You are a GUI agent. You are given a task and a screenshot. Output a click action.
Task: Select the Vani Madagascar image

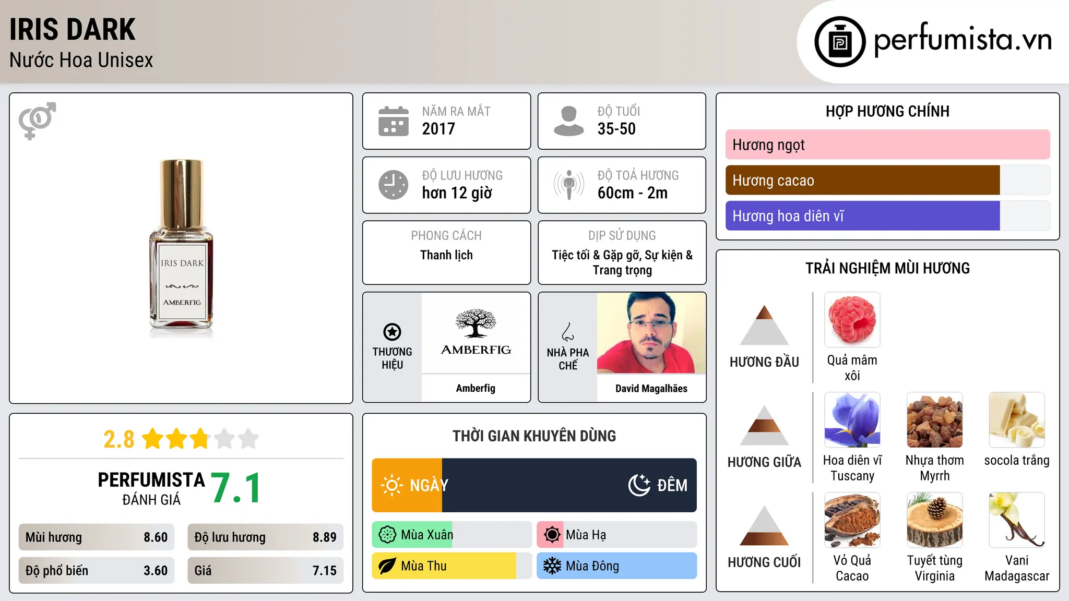[1017, 520]
